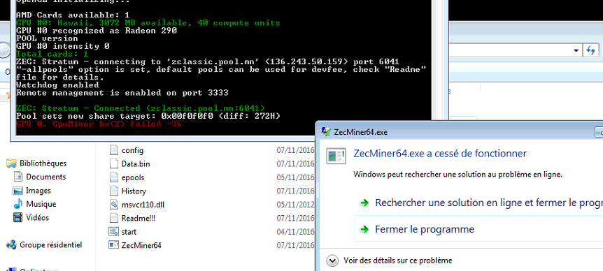Click the Musique note icon

(x=18, y=204)
